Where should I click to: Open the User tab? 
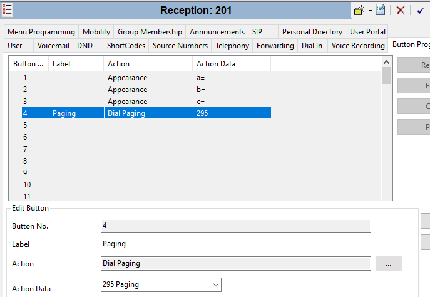point(19,46)
